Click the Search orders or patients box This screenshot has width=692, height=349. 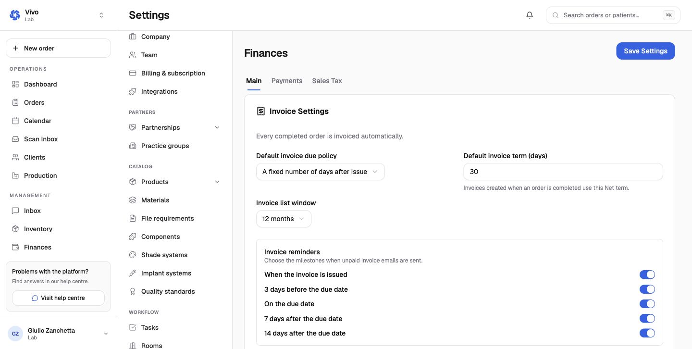point(613,15)
